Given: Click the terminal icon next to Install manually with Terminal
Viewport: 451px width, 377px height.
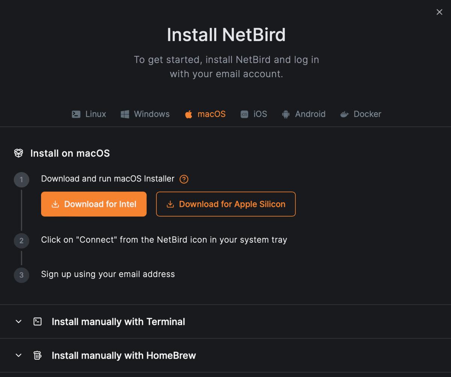Looking at the screenshot, I should tap(38, 321).
